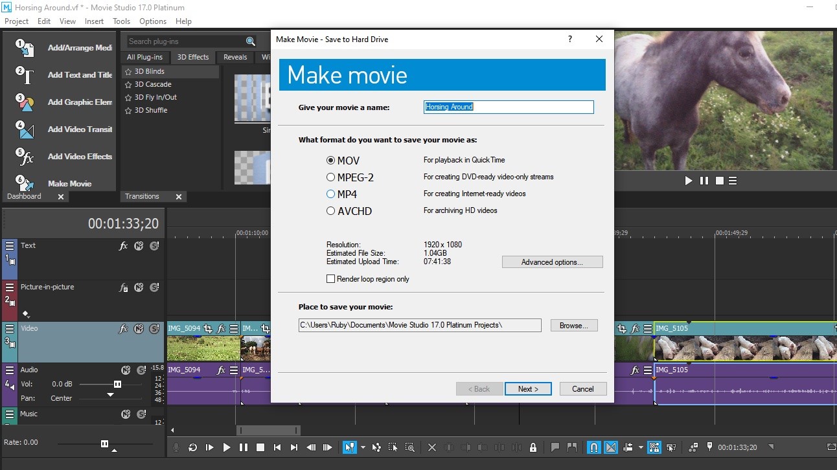The width and height of the screenshot is (837, 470).
Task: Click the dialog help question mark
Action: pyautogui.click(x=570, y=39)
